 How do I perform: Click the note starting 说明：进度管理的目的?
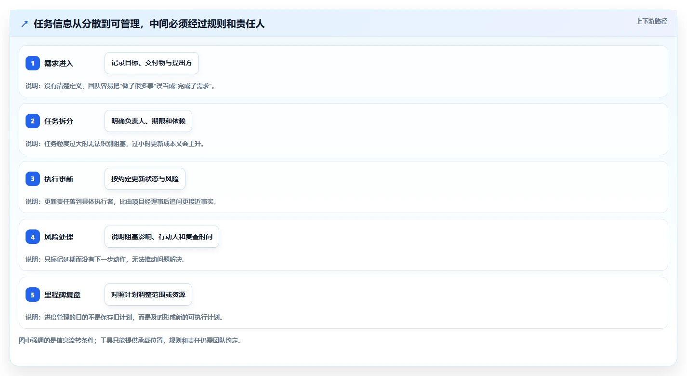tap(124, 317)
